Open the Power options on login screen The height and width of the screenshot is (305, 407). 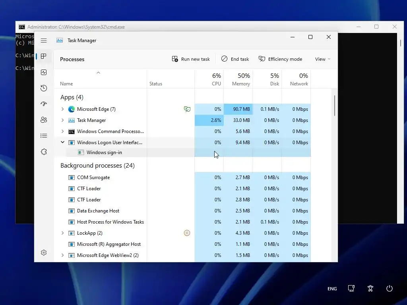[390, 288]
